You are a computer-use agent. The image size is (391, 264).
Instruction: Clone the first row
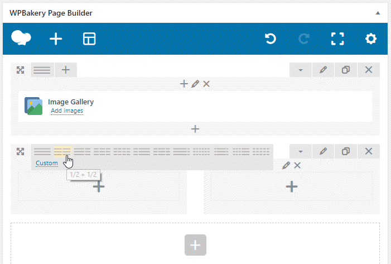346,70
